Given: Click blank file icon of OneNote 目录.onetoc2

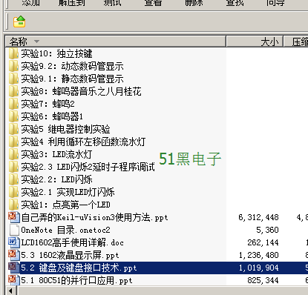Looking at the screenshot, I should [x=14, y=230].
